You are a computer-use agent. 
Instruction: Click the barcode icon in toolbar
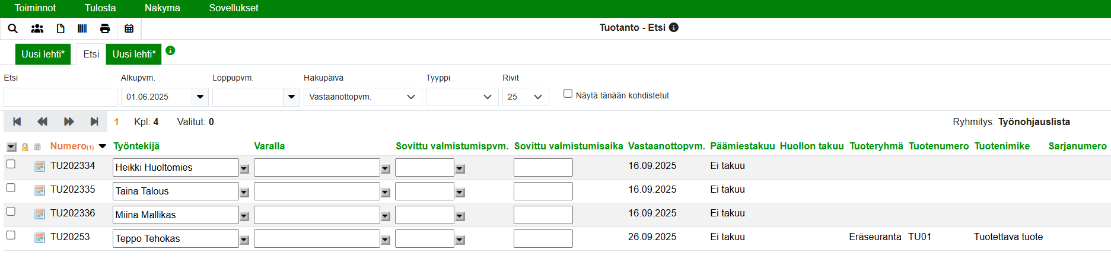[82, 28]
